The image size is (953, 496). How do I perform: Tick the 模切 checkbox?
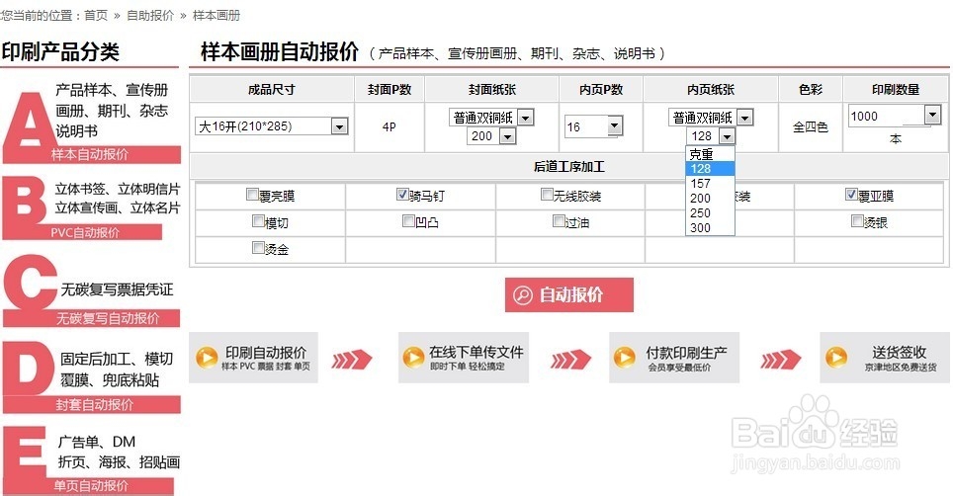pos(258,221)
